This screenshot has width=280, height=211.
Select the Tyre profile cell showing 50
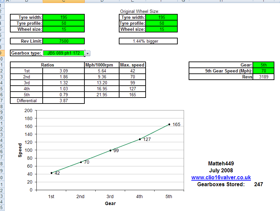pyautogui.click(x=63, y=23)
